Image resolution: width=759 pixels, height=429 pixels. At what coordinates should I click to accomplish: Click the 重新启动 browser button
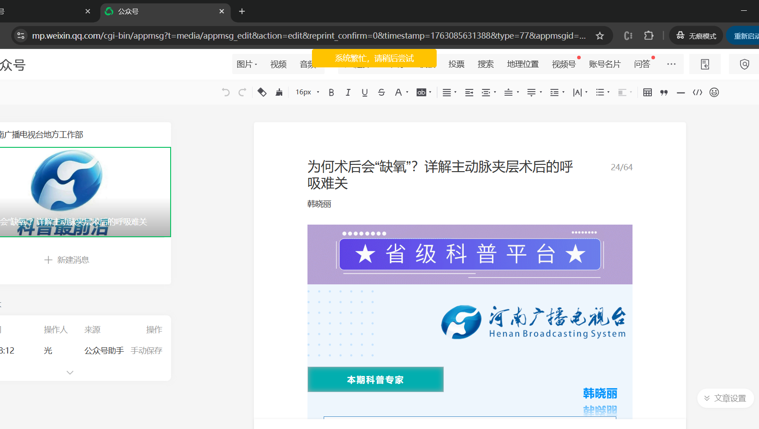point(743,36)
